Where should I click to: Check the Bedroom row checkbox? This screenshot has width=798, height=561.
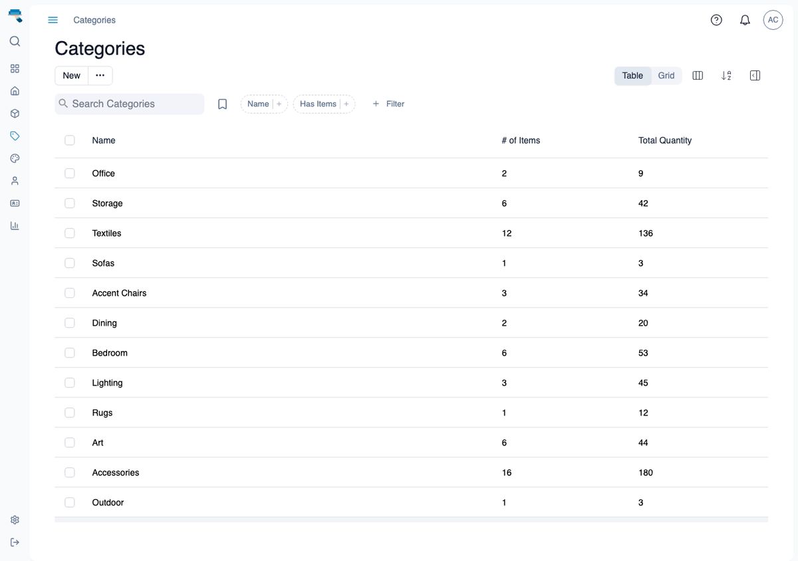pyautogui.click(x=70, y=353)
